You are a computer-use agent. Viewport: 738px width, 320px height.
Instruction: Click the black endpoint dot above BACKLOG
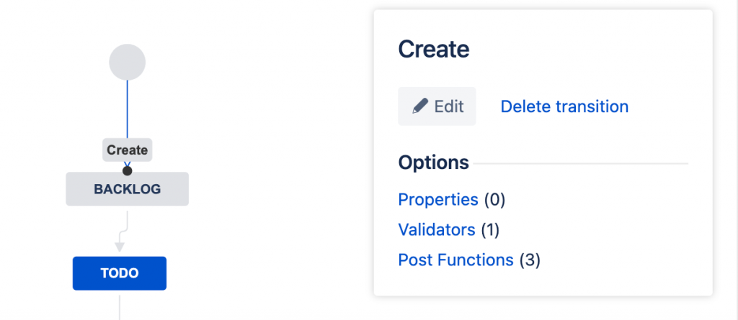coord(127,170)
